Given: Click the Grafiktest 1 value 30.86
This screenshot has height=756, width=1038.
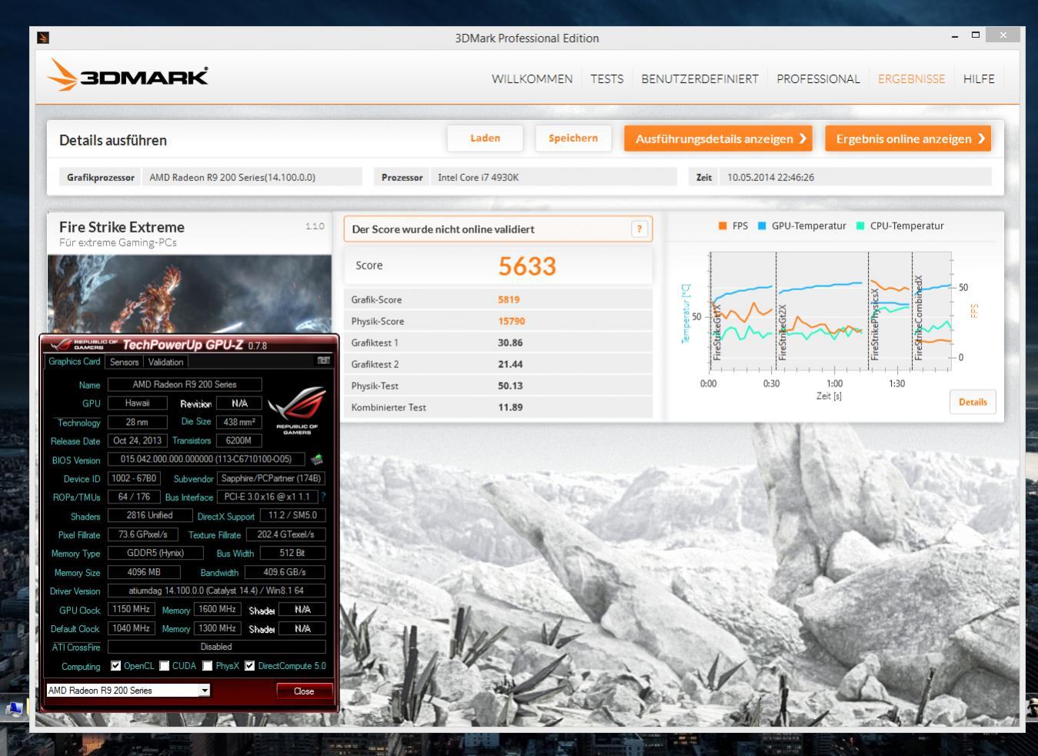Looking at the screenshot, I should point(510,343).
